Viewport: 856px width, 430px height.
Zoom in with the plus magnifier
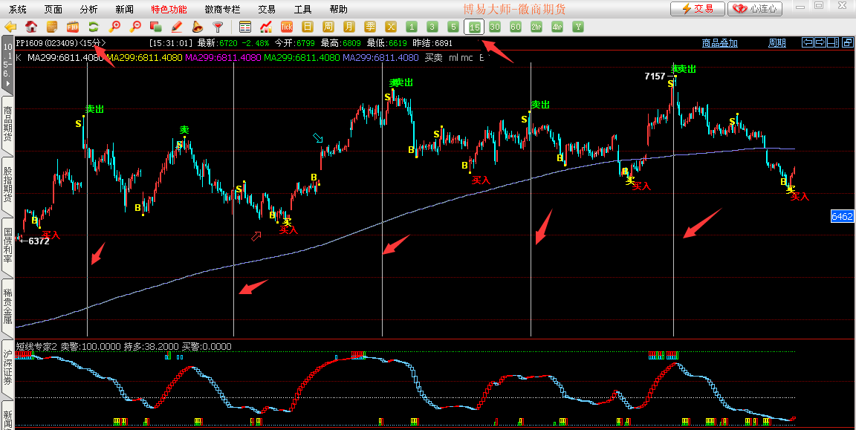pos(114,27)
